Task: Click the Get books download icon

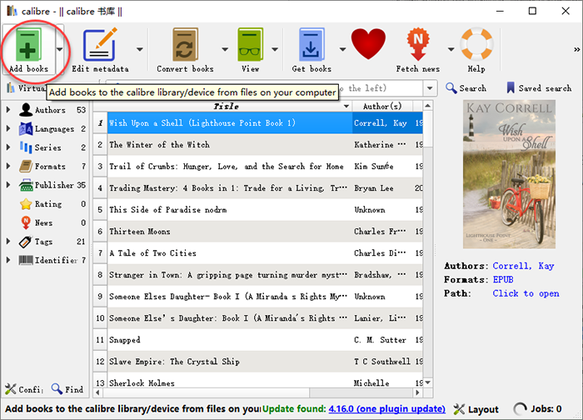Action: coord(311,45)
